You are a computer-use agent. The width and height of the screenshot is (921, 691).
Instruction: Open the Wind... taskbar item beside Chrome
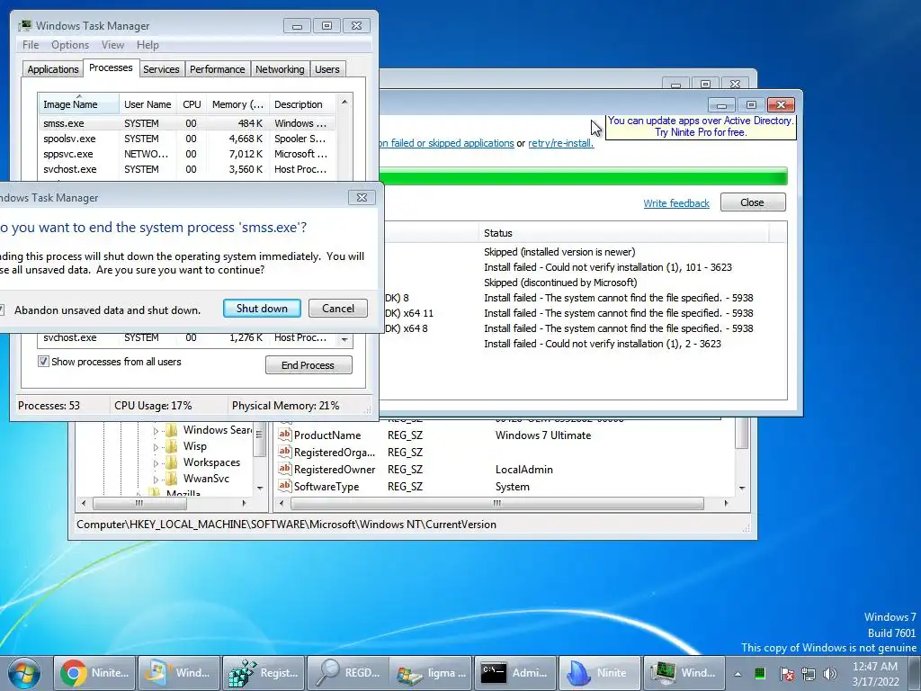coord(179,673)
